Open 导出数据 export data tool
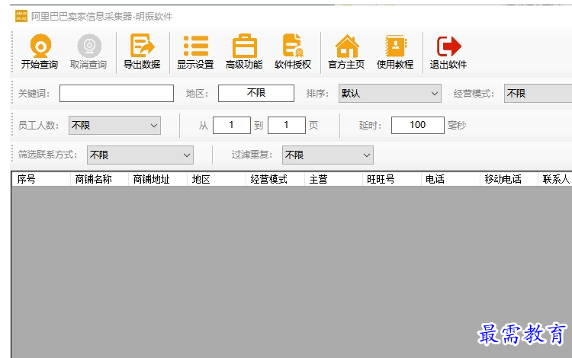The width and height of the screenshot is (572, 358). pyautogui.click(x=142, y=52)
